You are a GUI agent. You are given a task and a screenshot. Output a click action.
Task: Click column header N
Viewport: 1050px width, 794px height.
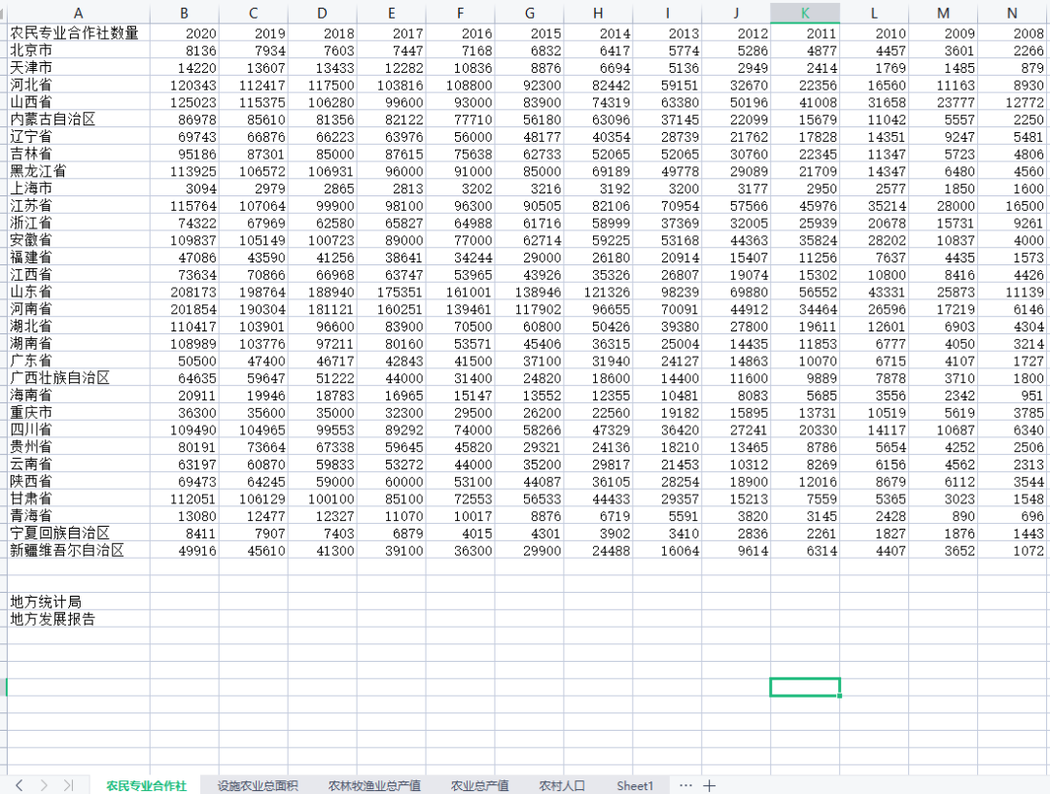[1012, 13]
